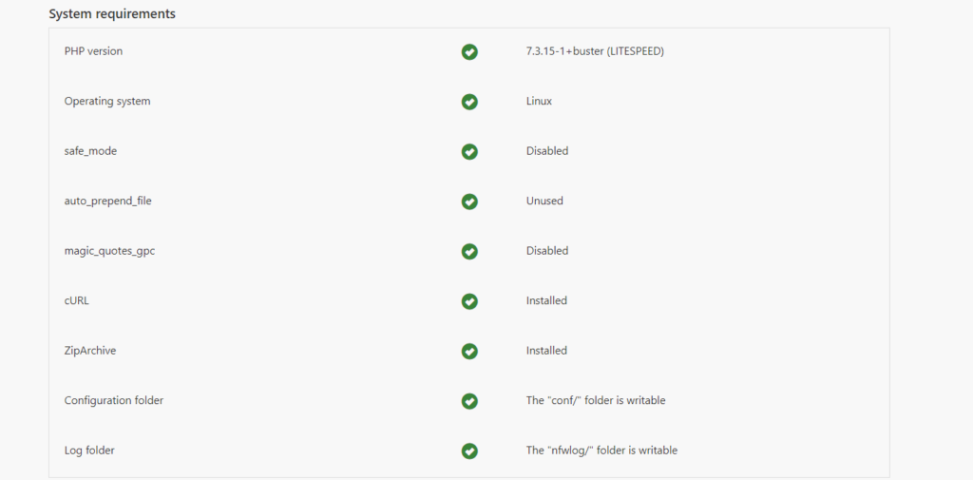Image resolution: width=973 pixels, height=480 pixels.
Task: Click the Unused value for auto_prepend_file
Action: (x=544, y=201)
